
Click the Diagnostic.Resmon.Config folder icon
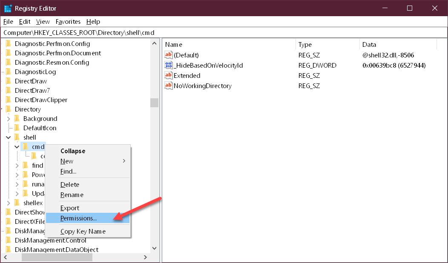pos(8,63)
